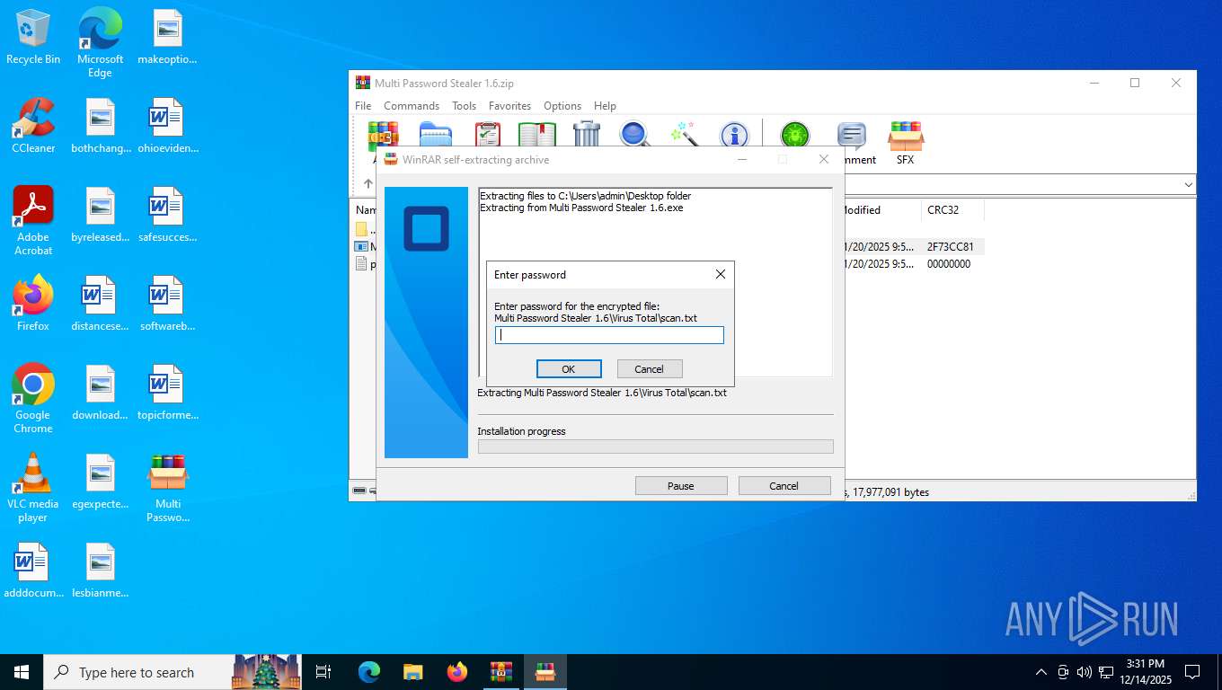This screenshot has width=1222, height=690.
Task: Click the SFX toolbar icon in WinRAR
Action: point(905,144)
